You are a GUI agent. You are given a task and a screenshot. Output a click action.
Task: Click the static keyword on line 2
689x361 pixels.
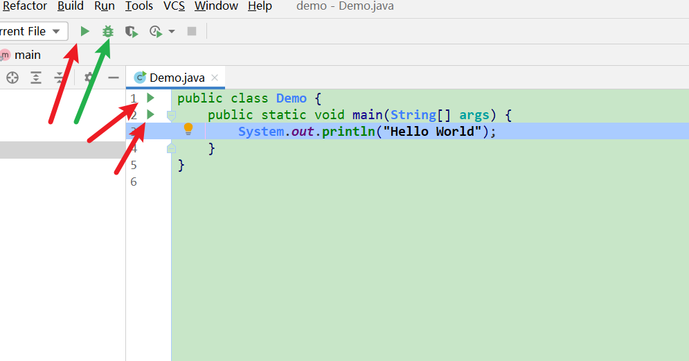coord(284,115)
